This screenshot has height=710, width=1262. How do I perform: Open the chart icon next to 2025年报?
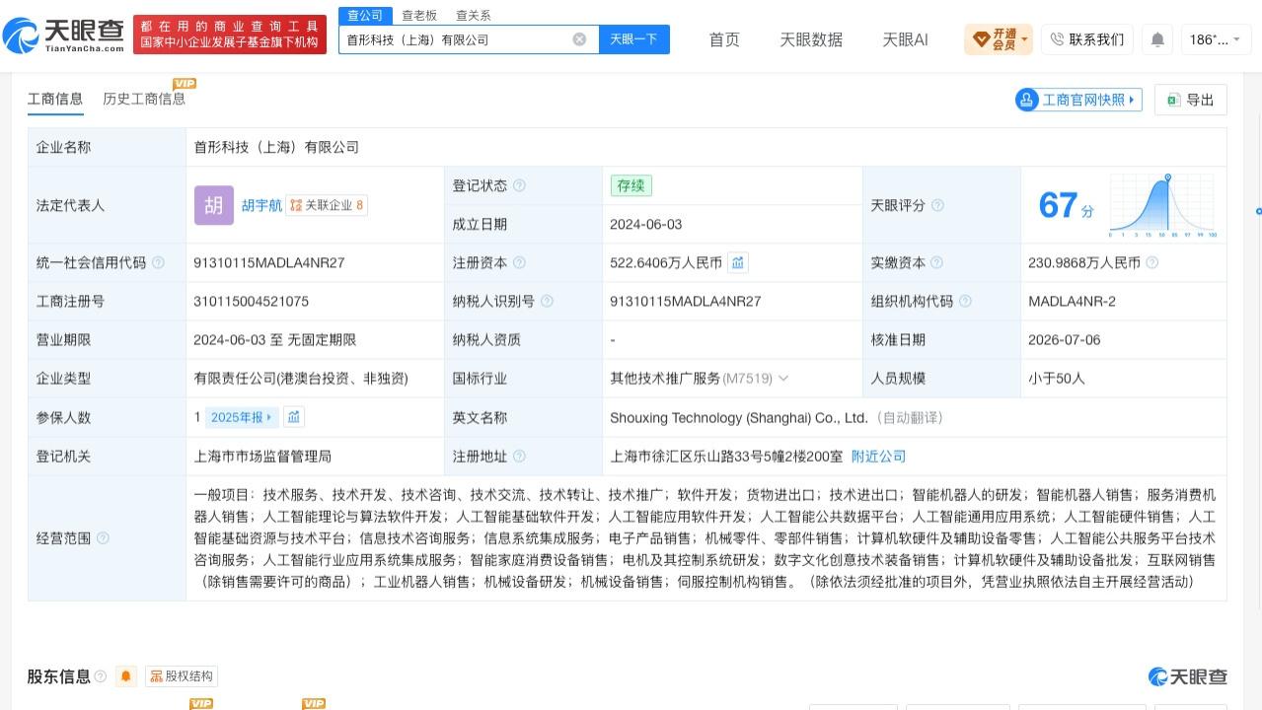[294, 417]
